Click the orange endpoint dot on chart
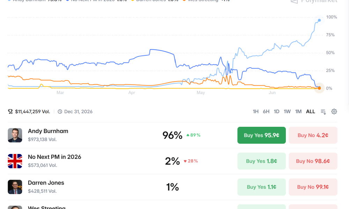The height and width of the screenshot is (209, 349). (319, 88)
